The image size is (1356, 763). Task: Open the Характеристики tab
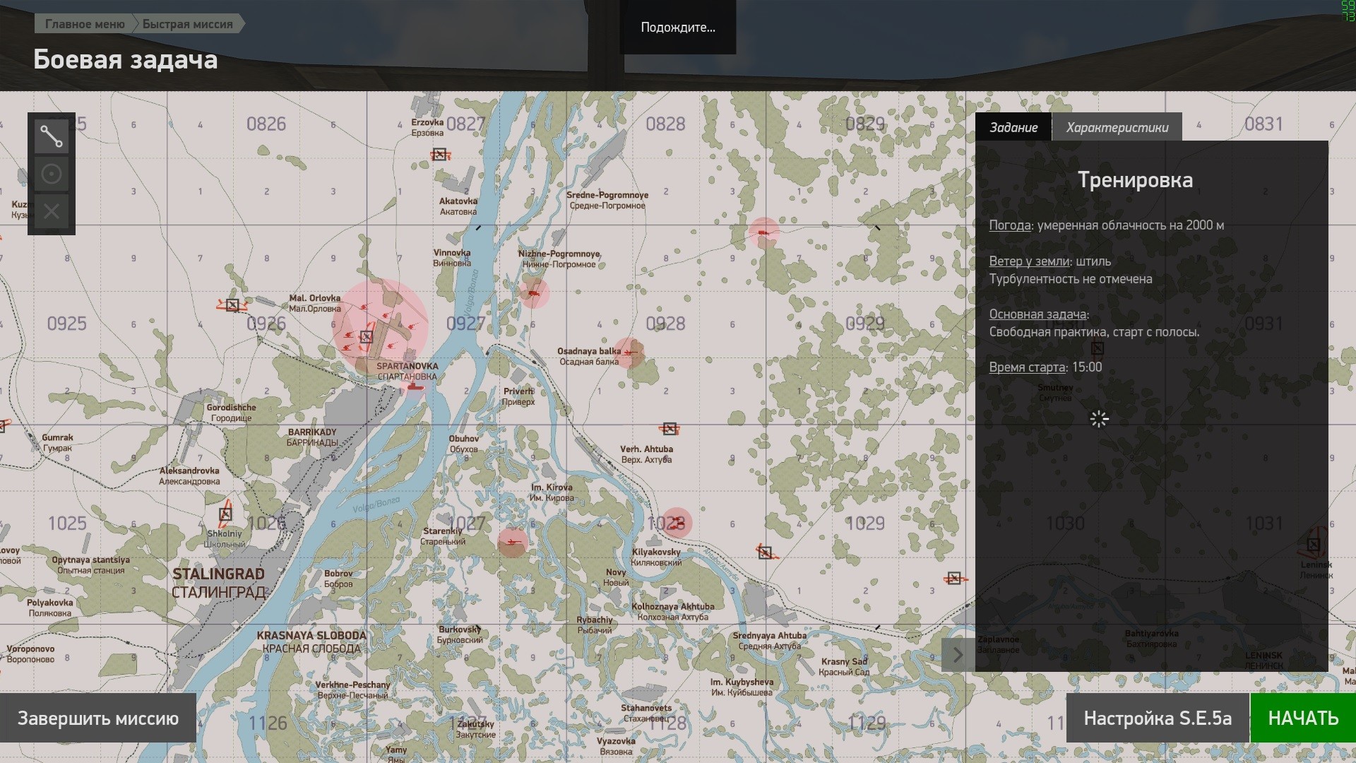click(x=1117, y=127)
